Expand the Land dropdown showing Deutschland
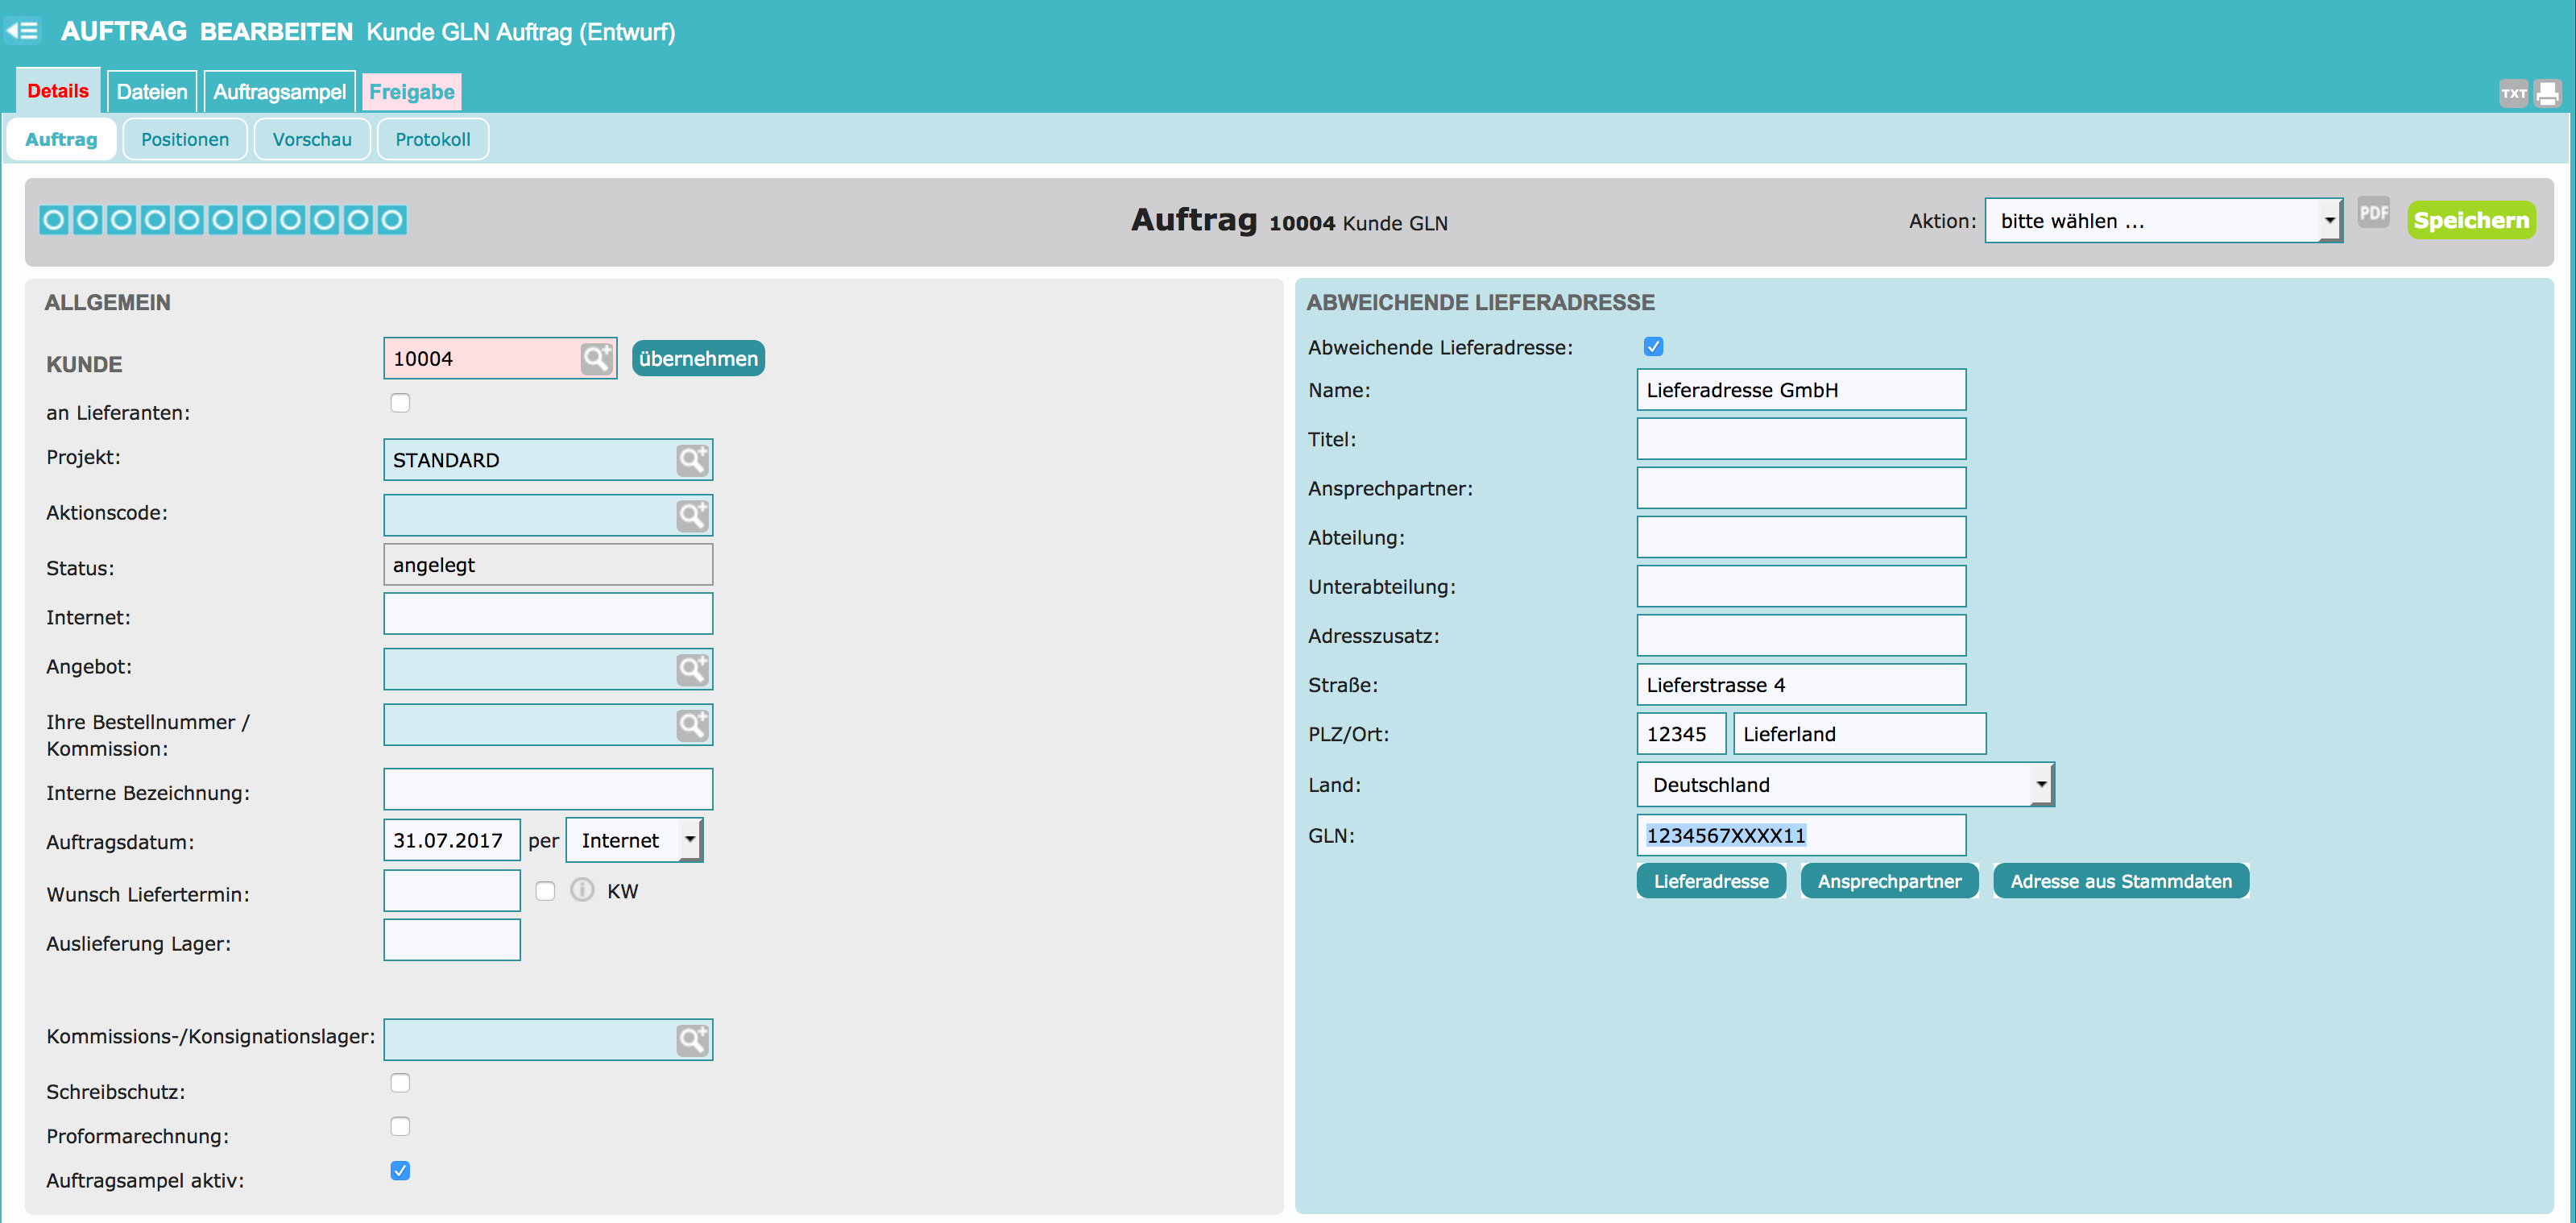This screenshot has width=2576, height=1223. 1844,785
